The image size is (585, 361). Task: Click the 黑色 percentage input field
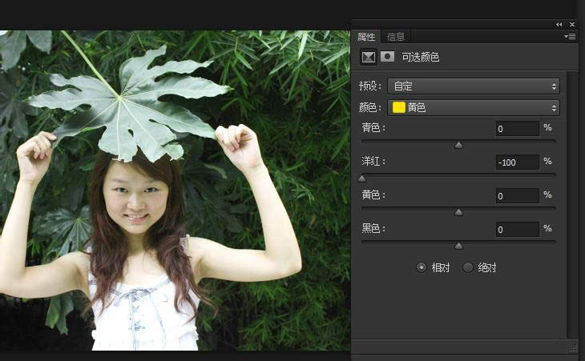pos(518,230)
